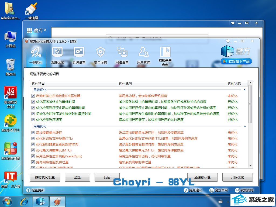Click the keyboard icon in the system tray
Image resolution: width=276 pixels, height=207 pixels.
(x=220, y=201)
